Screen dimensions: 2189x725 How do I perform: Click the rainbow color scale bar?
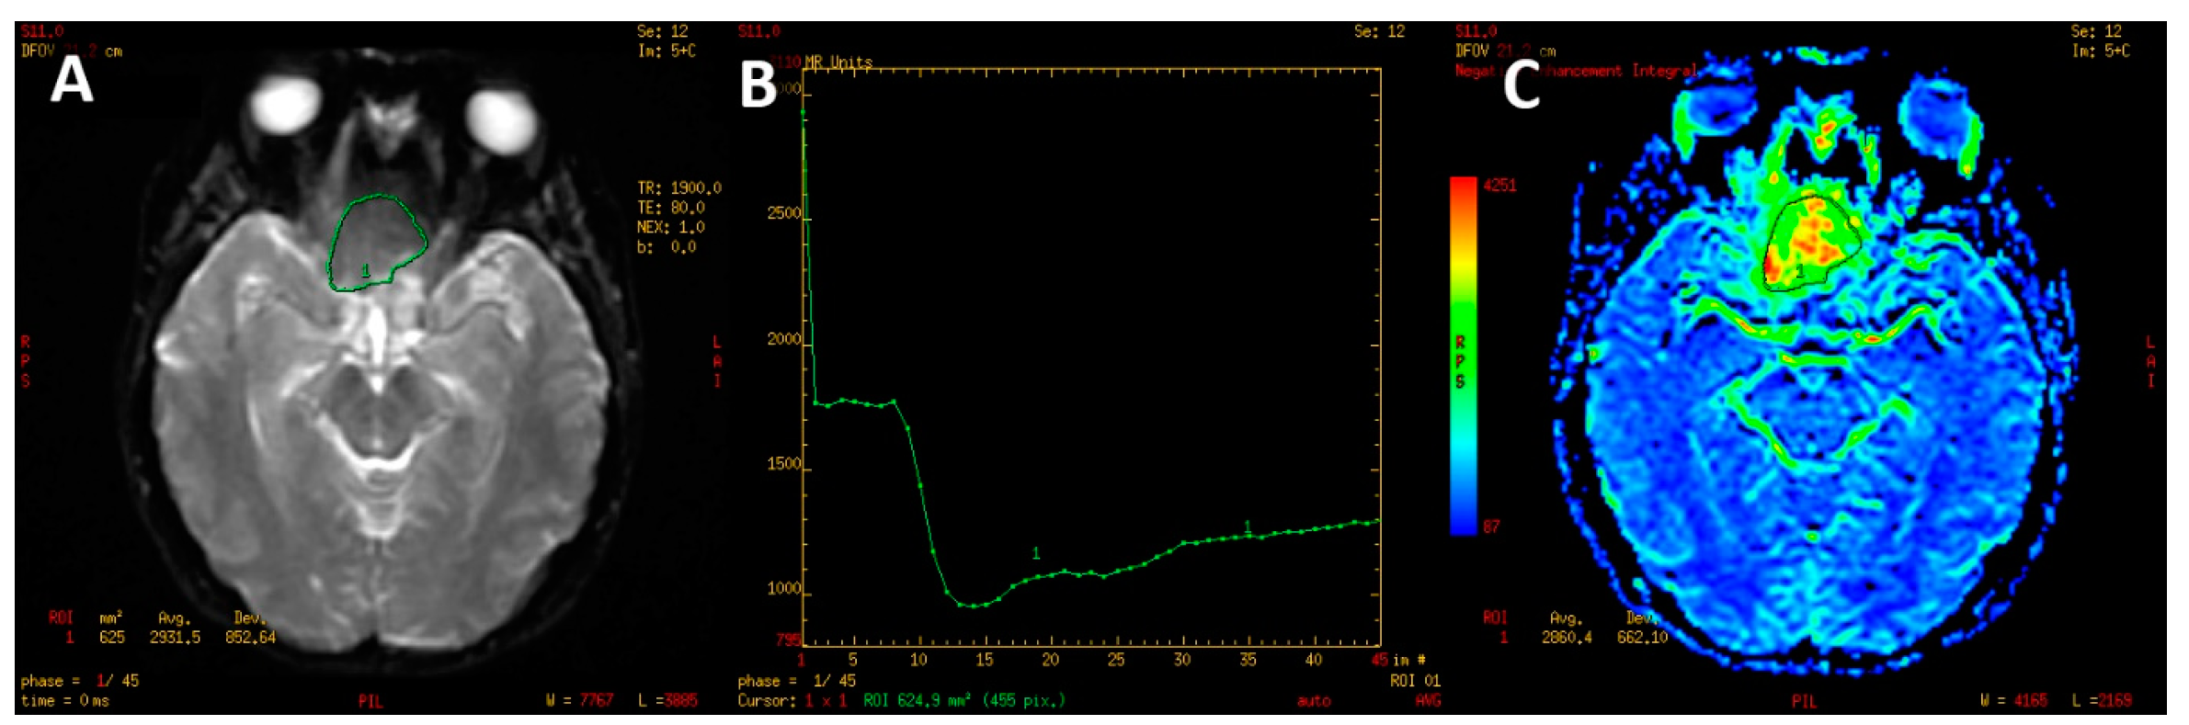(1463, 356)
